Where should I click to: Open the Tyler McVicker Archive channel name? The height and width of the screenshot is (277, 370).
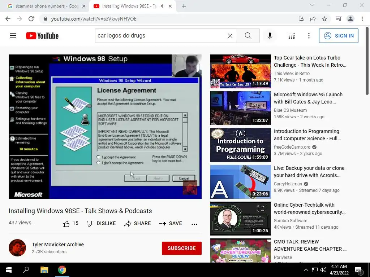58,245
